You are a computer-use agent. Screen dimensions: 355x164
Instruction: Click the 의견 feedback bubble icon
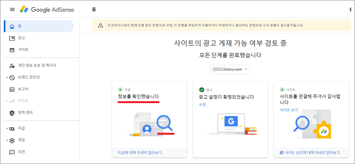tap(12, 152)
